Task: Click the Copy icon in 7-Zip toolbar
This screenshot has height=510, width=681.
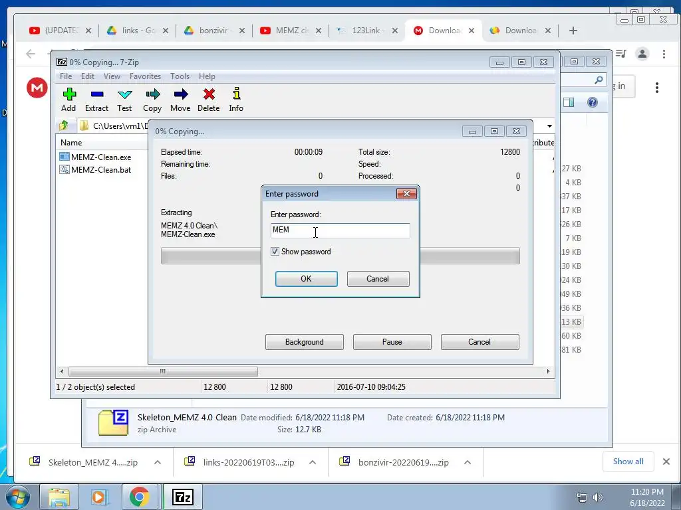Action: (x=152, y=100)
